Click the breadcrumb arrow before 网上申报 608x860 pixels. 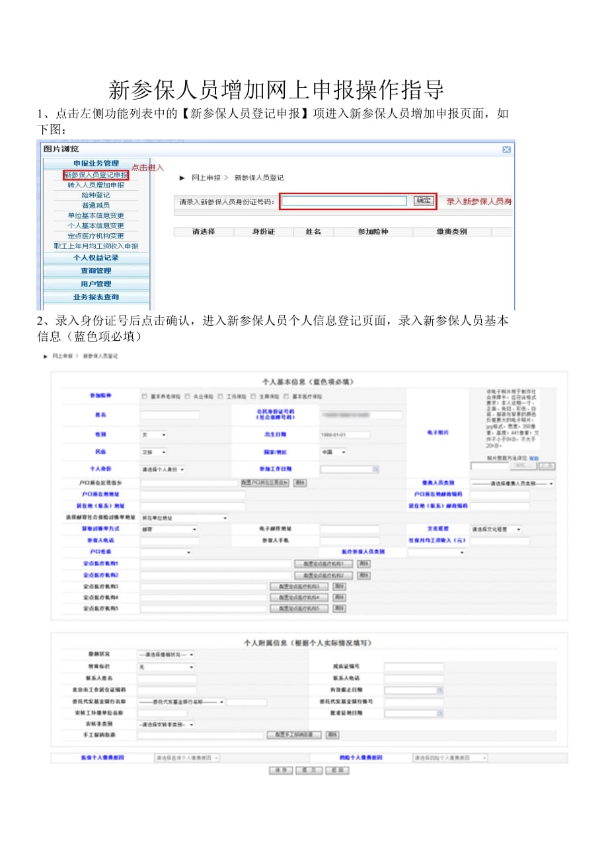pos(182,178)
